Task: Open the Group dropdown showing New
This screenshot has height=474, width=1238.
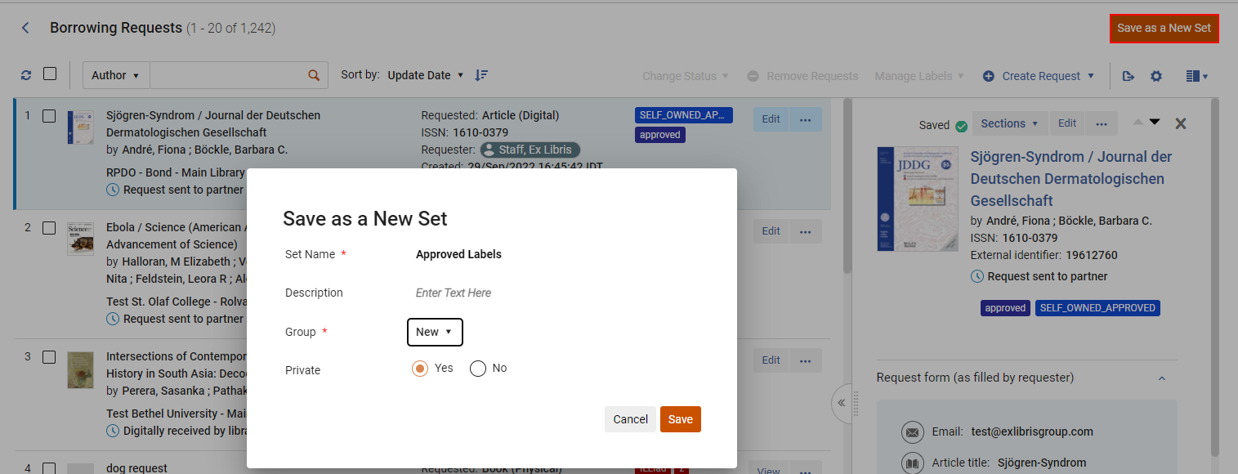Action: pos(435,332)
